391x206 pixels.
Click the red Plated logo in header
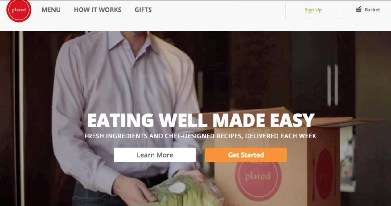(x=19, y=10)
